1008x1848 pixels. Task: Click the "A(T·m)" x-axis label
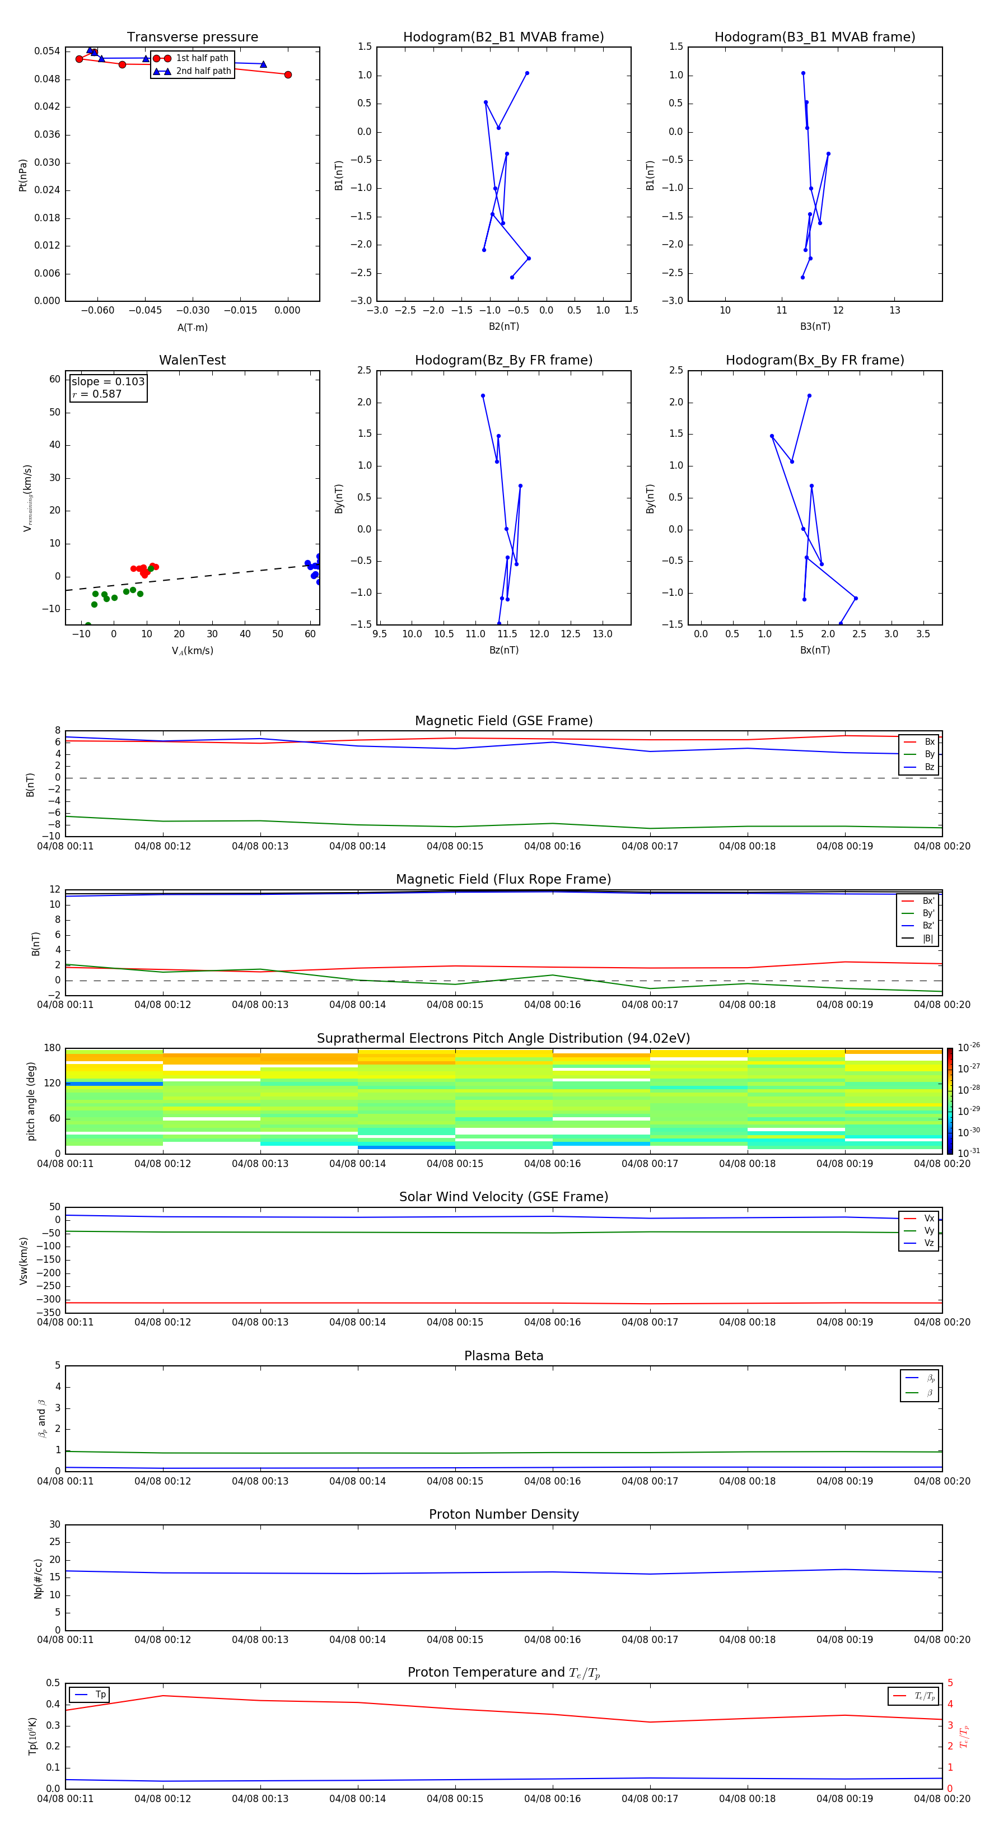coord(192,327)
